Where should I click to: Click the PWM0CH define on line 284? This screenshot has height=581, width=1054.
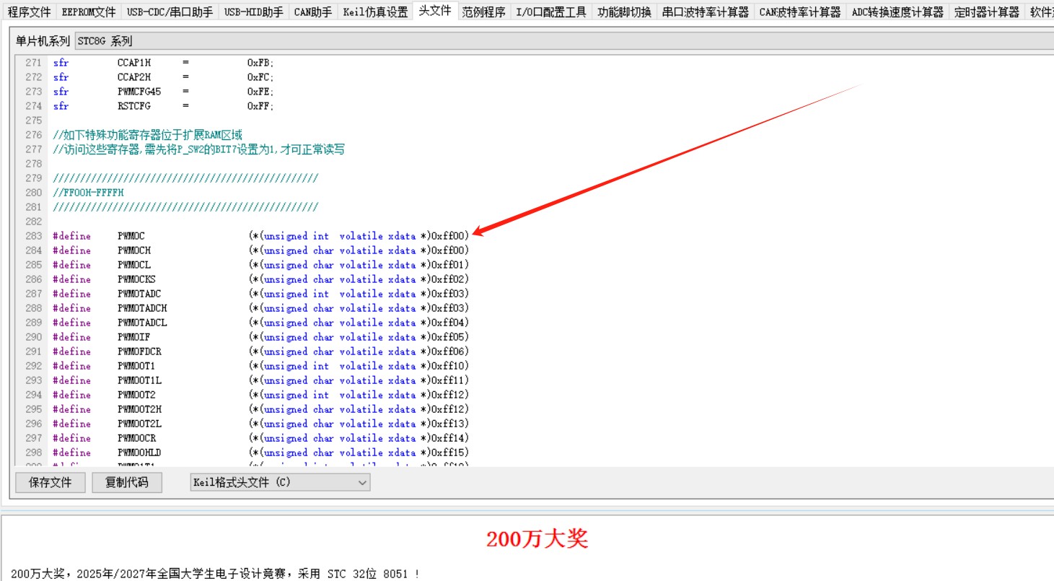tap(134, 250)
